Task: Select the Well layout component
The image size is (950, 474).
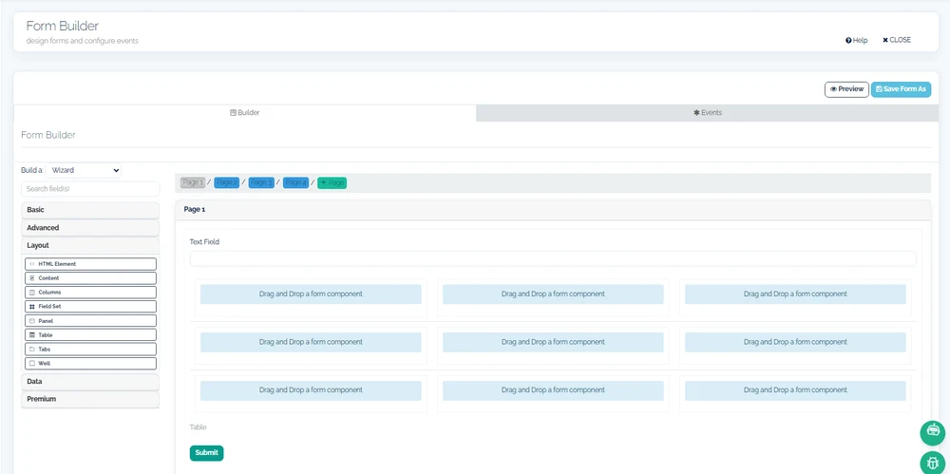Action: (90, 363)
